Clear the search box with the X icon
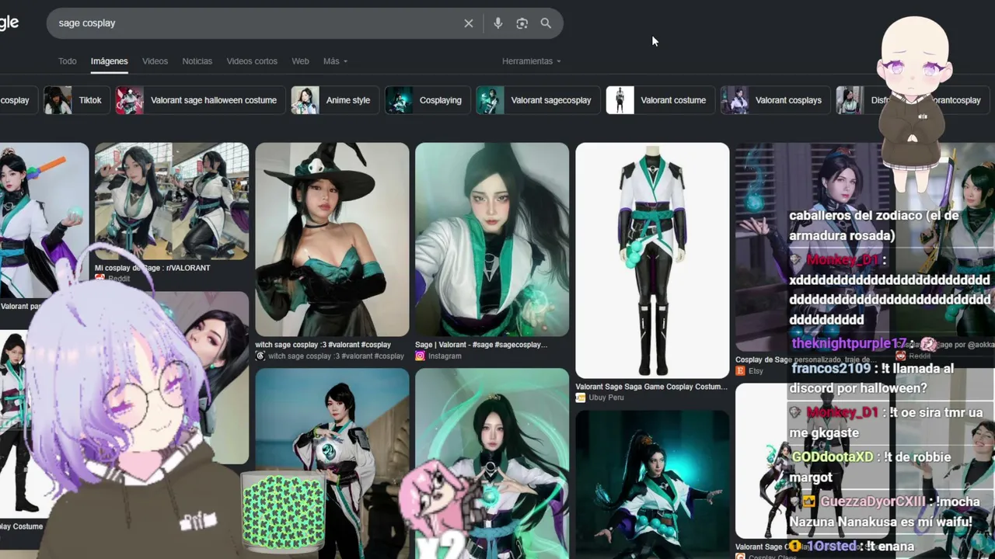995x559 pixels. 469,23
